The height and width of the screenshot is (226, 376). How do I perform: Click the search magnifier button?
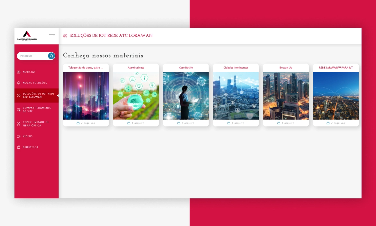51,56
